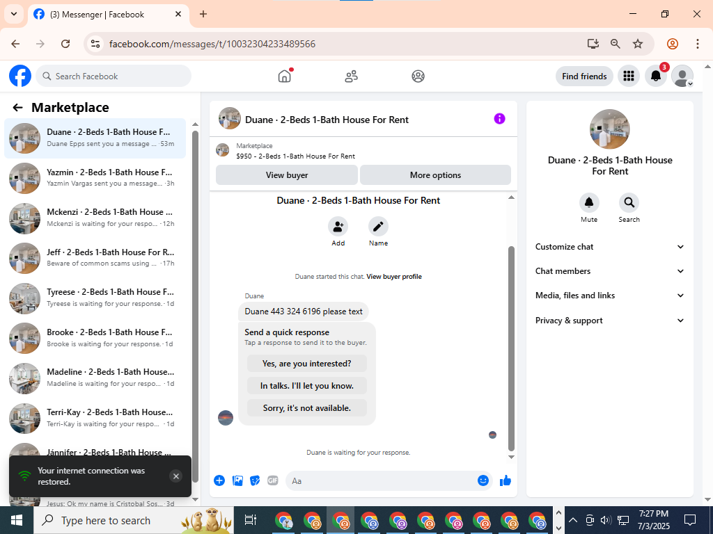
Task: Open more actions plus icon in composer
Action: (219, 480)
